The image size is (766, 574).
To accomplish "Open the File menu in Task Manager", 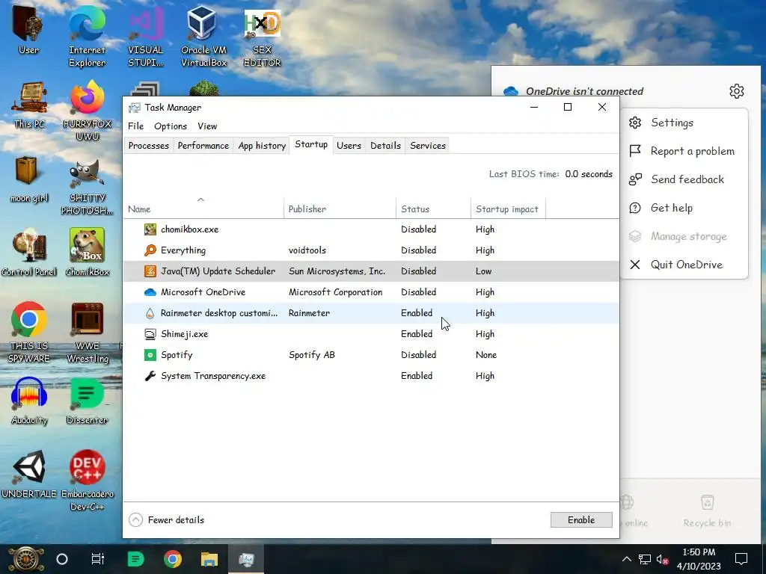I will pos(136,126).
